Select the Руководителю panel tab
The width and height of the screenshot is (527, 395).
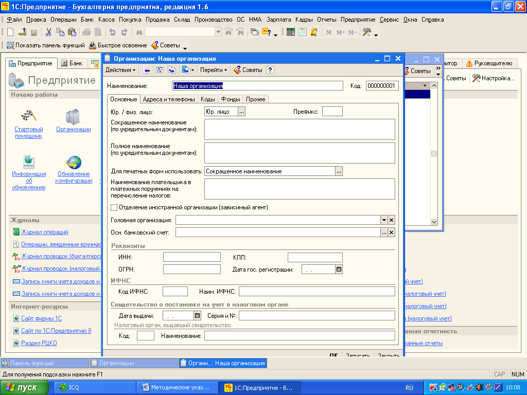(x=489, y=63)
